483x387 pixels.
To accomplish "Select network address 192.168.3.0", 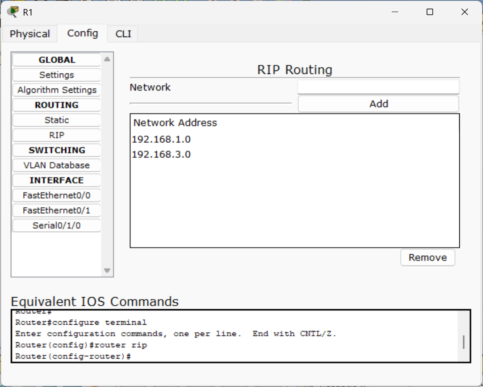I will point(161,154).
